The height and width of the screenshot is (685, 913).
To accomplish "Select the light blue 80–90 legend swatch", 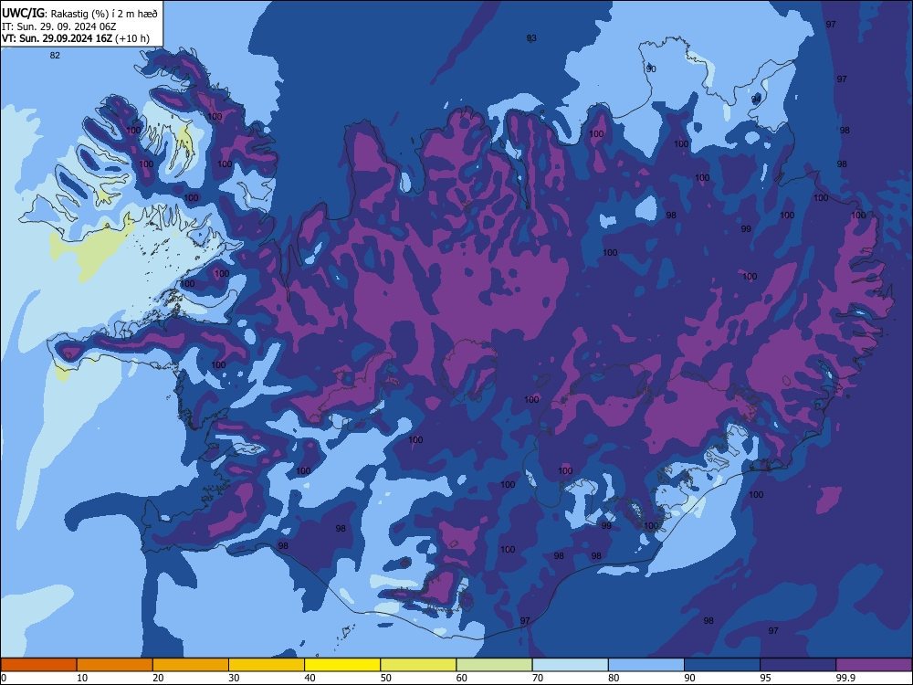I will [x=646, y=665].
